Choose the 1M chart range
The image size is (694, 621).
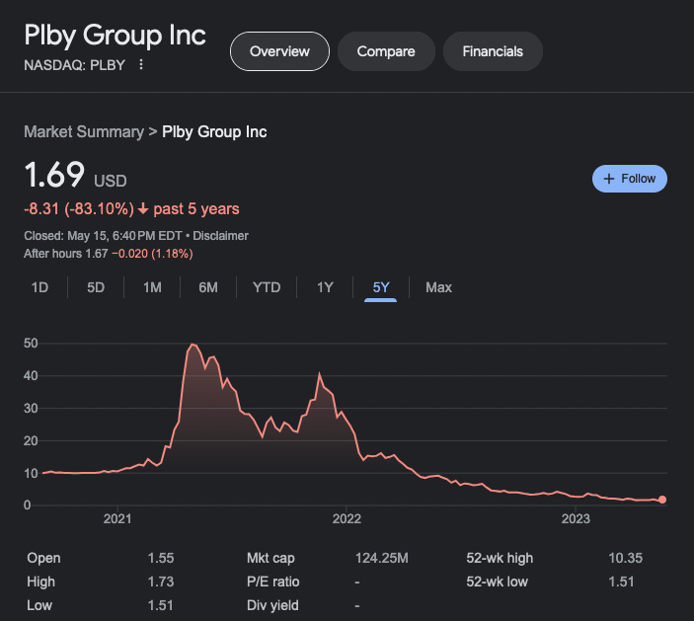click(152, 287)
